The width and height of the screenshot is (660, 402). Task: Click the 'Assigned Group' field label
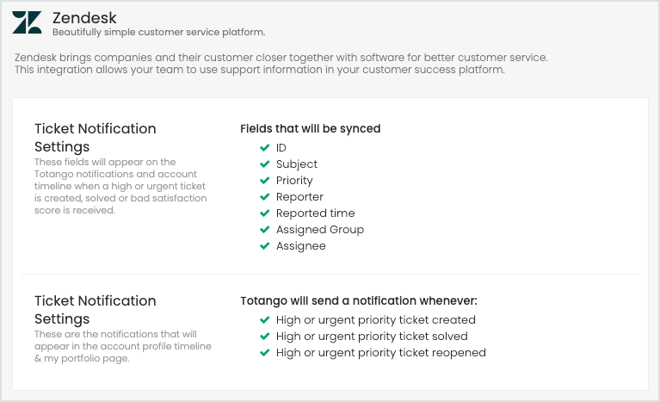[x=320, y=230]
